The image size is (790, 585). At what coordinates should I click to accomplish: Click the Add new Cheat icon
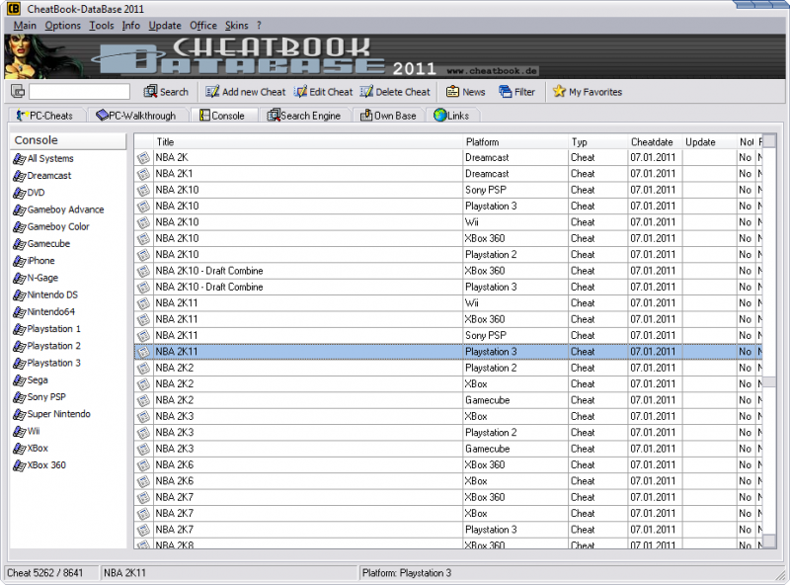[212, 91]
